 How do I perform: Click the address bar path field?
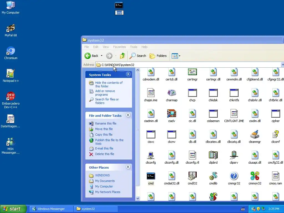tap(188, 65)
